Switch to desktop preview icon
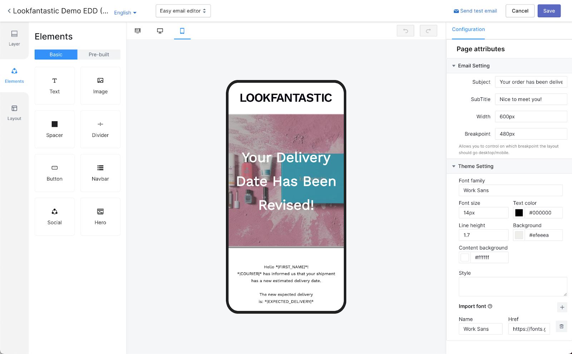 (160, 31)
